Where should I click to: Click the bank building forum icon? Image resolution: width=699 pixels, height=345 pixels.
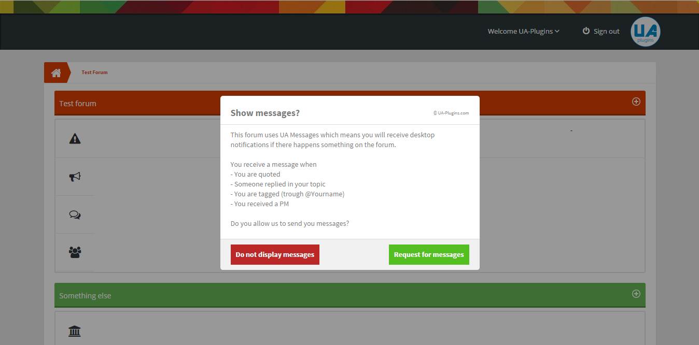point(75,331)
